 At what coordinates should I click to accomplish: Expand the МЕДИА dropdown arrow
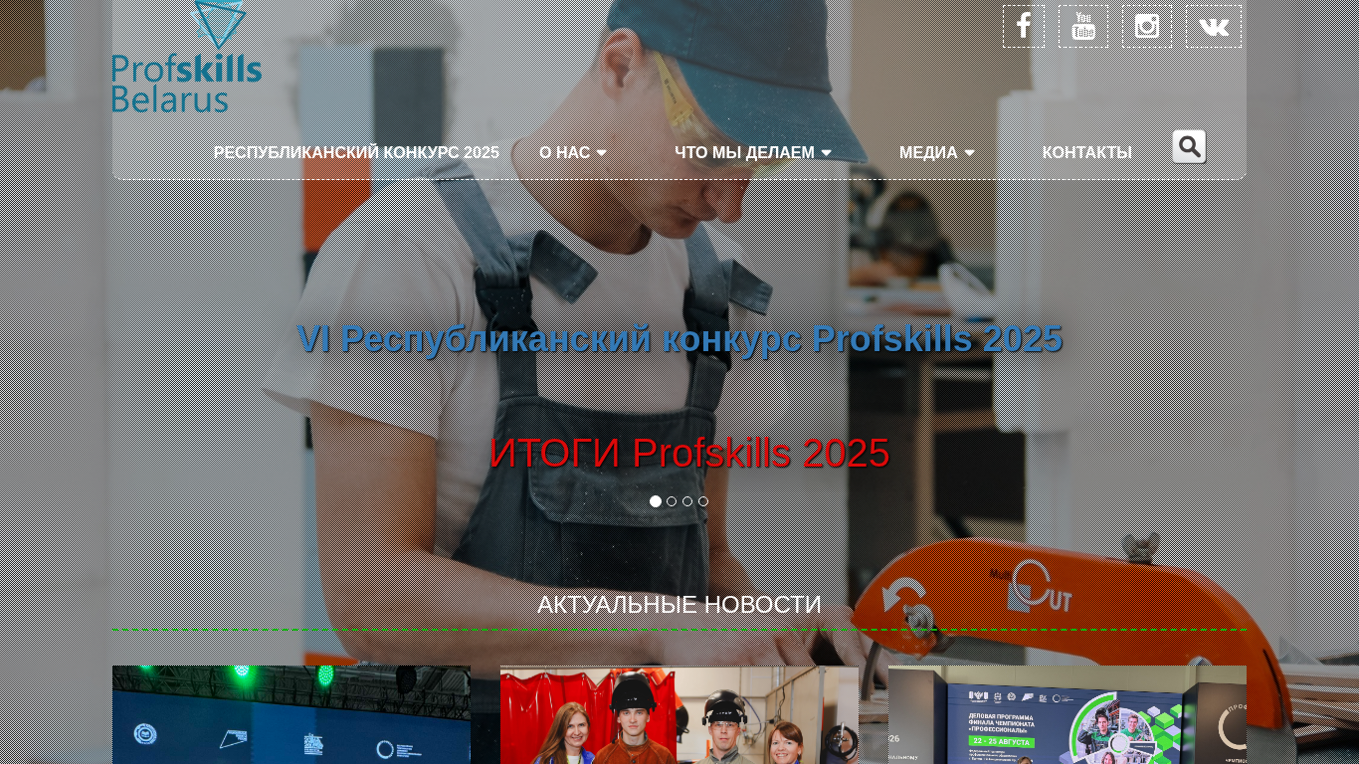point(969,153)
